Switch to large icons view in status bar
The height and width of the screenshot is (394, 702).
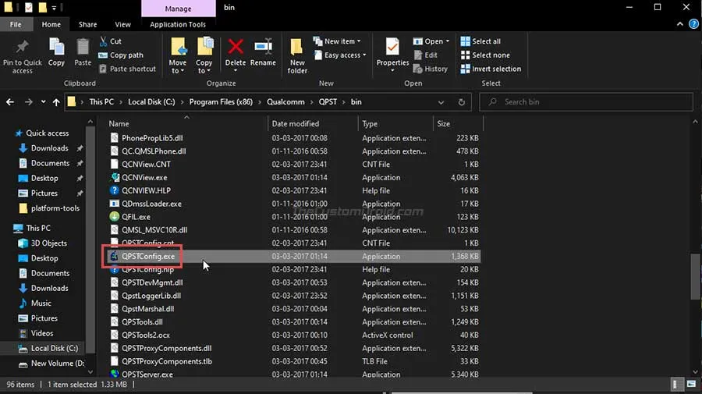click(x=691, y=384)
